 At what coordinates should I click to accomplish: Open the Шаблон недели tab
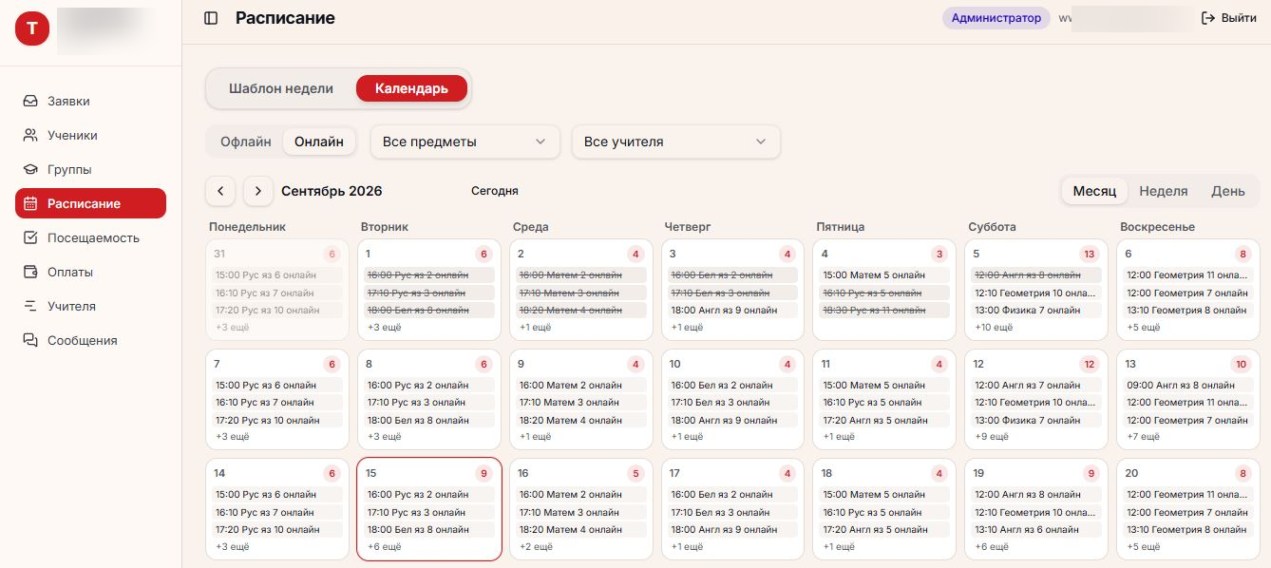[x=281, y=88]
